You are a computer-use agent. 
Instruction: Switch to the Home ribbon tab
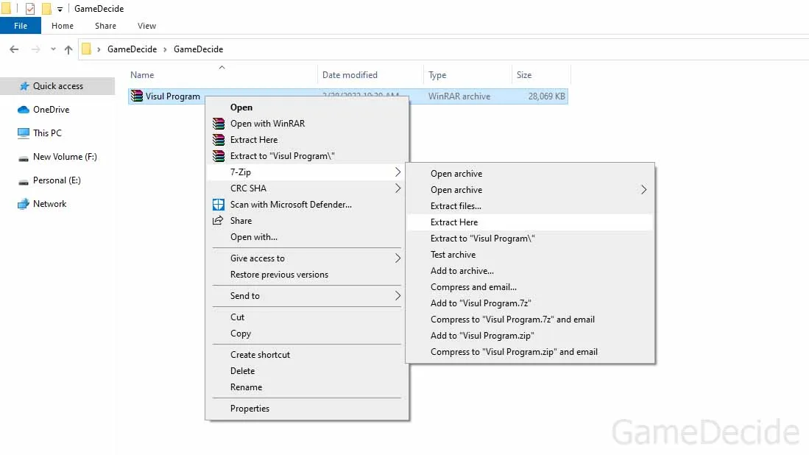click(x=63, y=26)
